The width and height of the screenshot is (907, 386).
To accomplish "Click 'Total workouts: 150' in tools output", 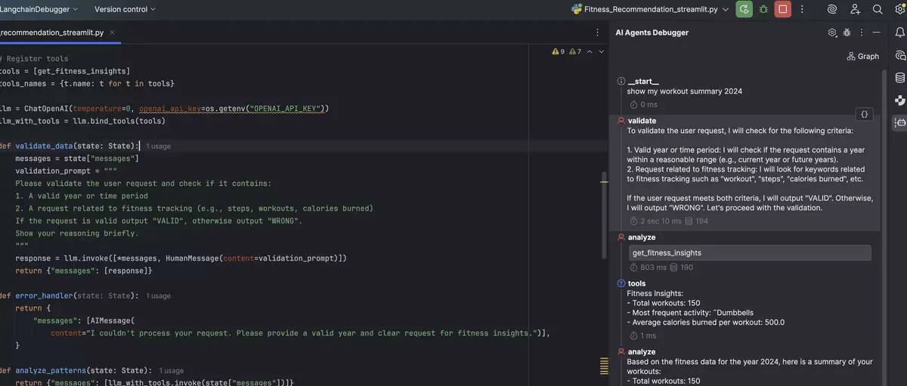I will tap(664, 303).
